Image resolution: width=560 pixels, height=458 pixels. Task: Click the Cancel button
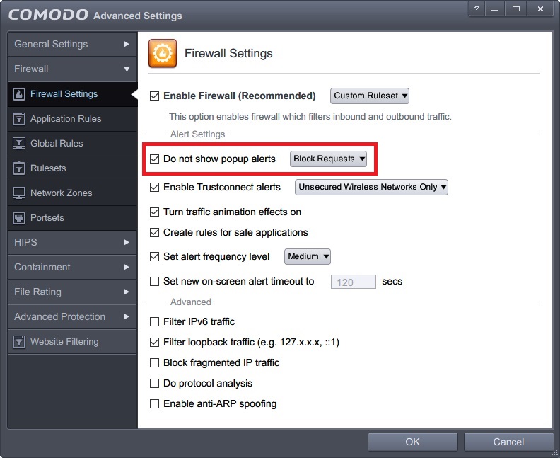[508, 442]
